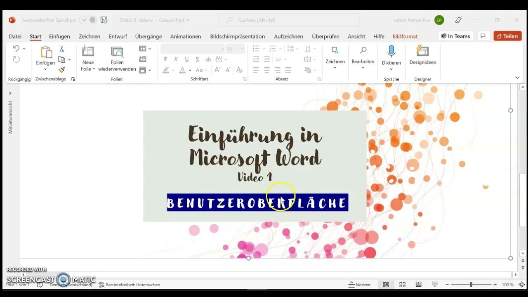
Task: Toggle Underline (U) formatting
Action: point(187,59)
